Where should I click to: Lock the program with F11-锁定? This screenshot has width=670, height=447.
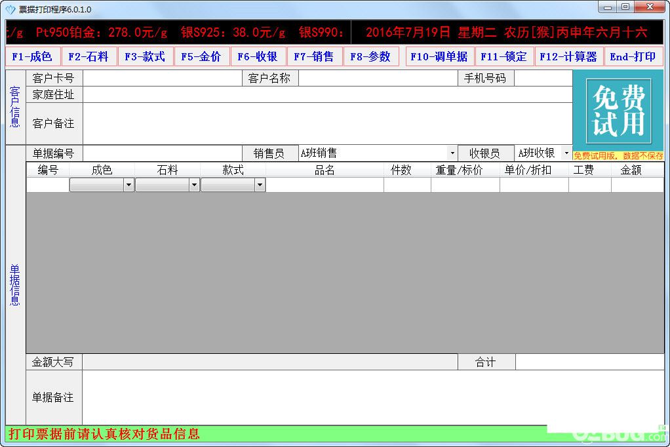coord(503,56)
